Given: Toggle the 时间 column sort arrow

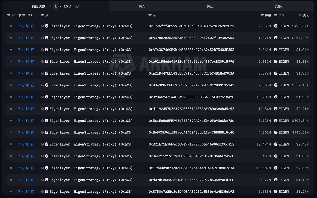Looking at the screenshot, I should click(x=36, y=15).
